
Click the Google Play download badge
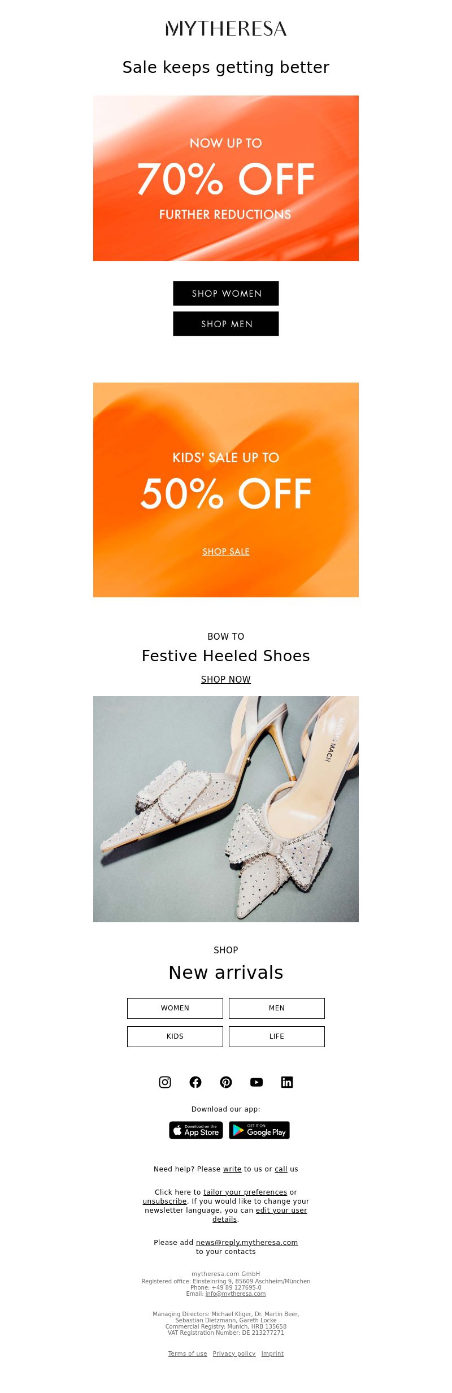click(x=259, y=1130)
